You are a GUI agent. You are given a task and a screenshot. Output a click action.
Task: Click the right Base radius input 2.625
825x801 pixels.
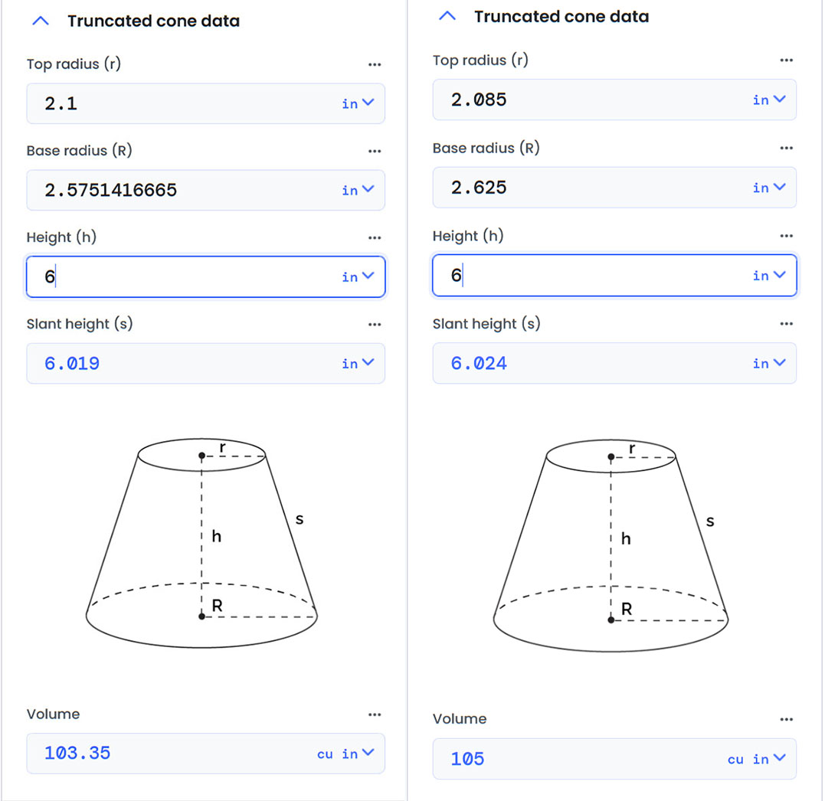click(590, 188)
